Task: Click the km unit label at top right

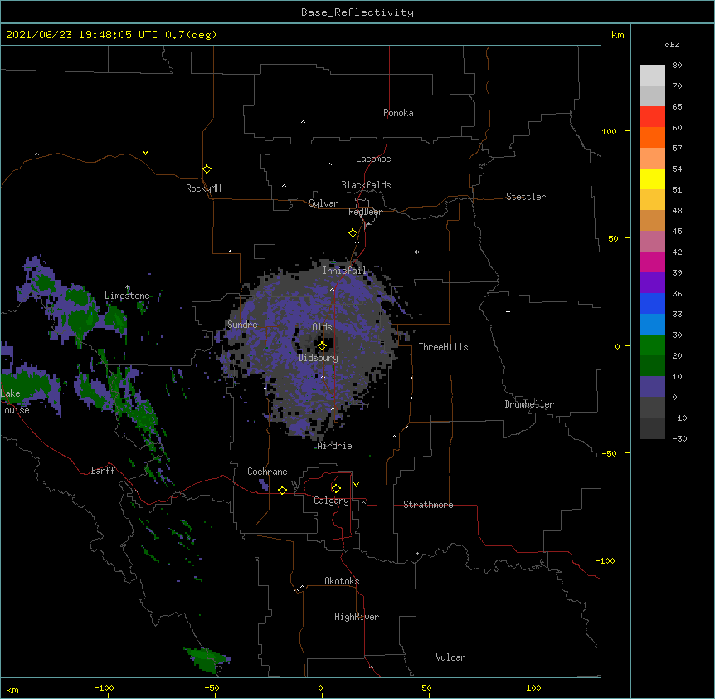Action: (617, 35)
